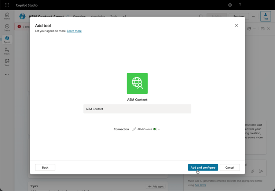Screen dimensions: 275x191
Task: Open Flows in the sidebar
Action: [x=7, y=51]
